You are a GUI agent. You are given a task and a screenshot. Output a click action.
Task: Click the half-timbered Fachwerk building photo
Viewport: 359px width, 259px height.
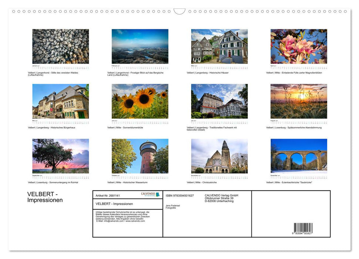pos(219,101)
